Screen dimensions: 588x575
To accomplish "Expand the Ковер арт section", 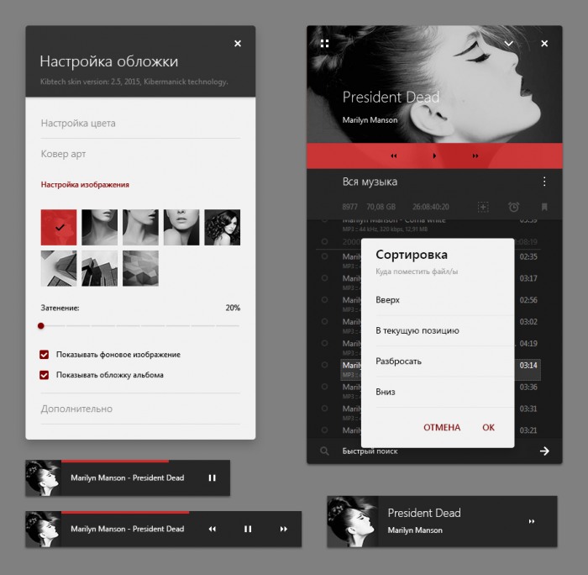I will [x=140, y=154].
